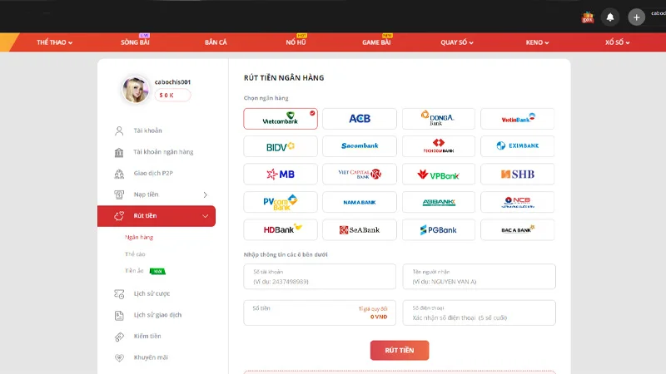
Task: Open Xổ Số dropdown menu
Action: pyautogui.click(x=617, y=42)
